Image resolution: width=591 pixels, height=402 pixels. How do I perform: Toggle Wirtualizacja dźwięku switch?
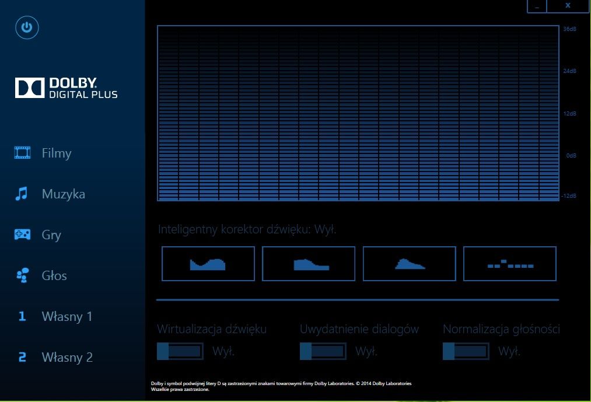click(180, 351)
